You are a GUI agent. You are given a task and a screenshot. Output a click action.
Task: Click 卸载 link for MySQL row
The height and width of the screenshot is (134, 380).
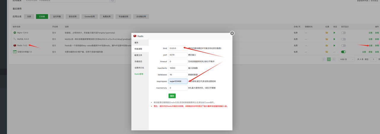pyautogui.click(x=377, y=39)
